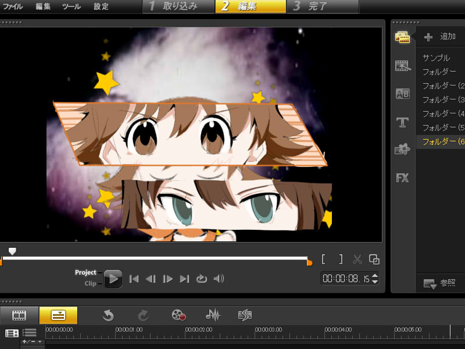Click the orange right trim marker
Image resolution: width=465 pixels, height=349 pixels.
[x=310, y=262]
